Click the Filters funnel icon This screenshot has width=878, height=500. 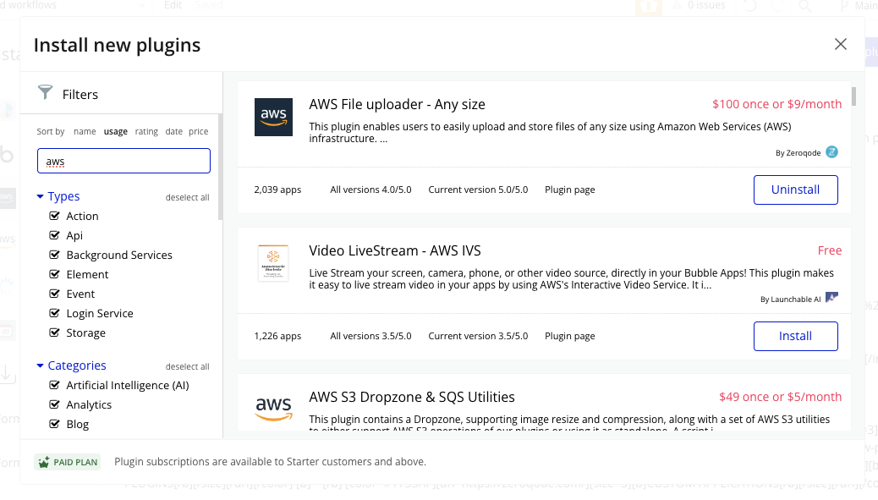[45, 93]
